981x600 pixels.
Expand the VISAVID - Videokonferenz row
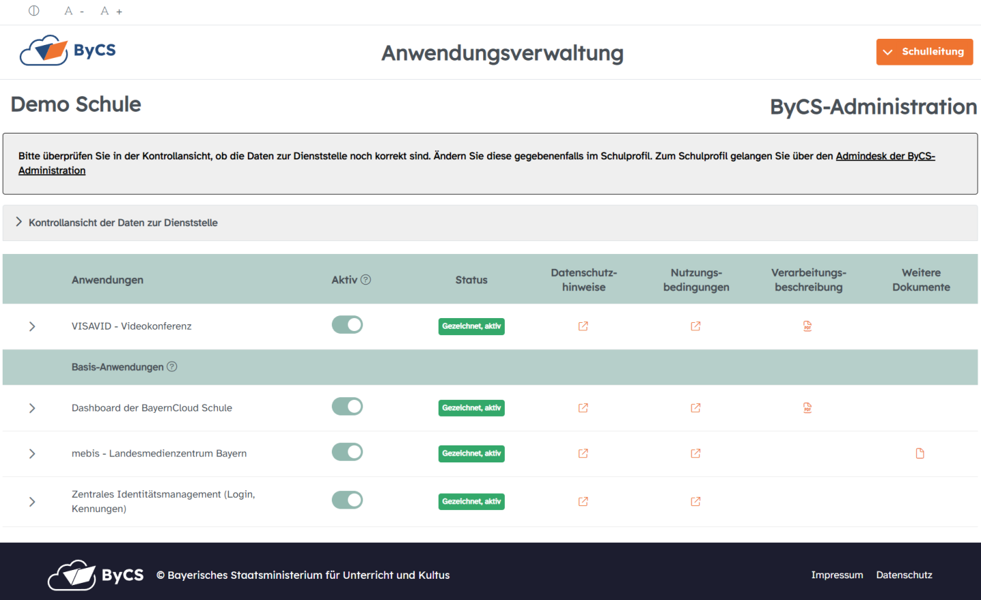32,326
